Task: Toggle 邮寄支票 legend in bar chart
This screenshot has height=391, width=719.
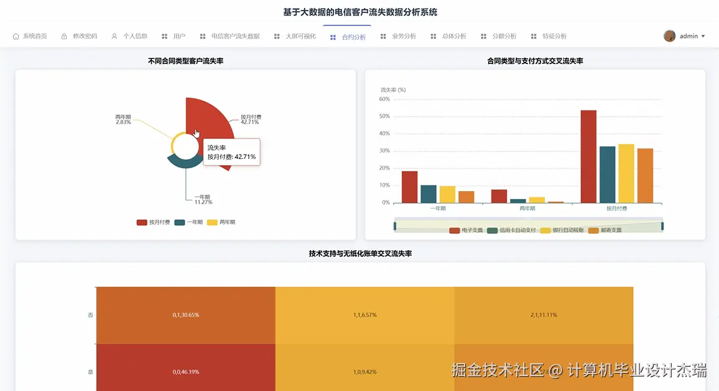Action: point(605,230)
